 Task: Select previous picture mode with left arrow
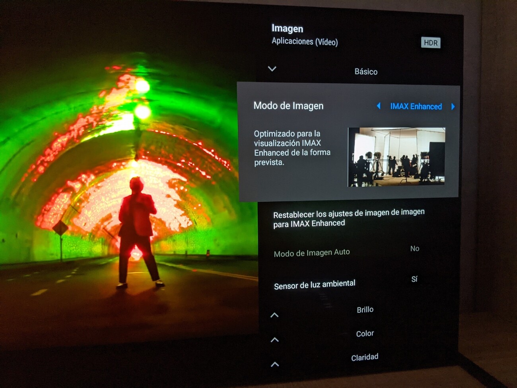(x=378, y=107)
